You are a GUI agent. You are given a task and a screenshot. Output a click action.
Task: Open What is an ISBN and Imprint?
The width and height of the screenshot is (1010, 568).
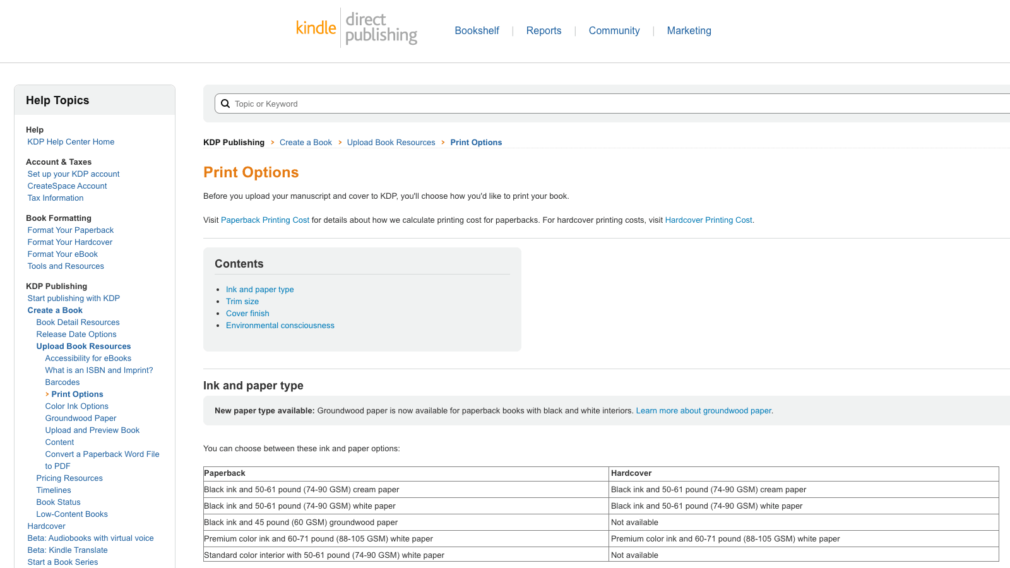pos(99,370)
